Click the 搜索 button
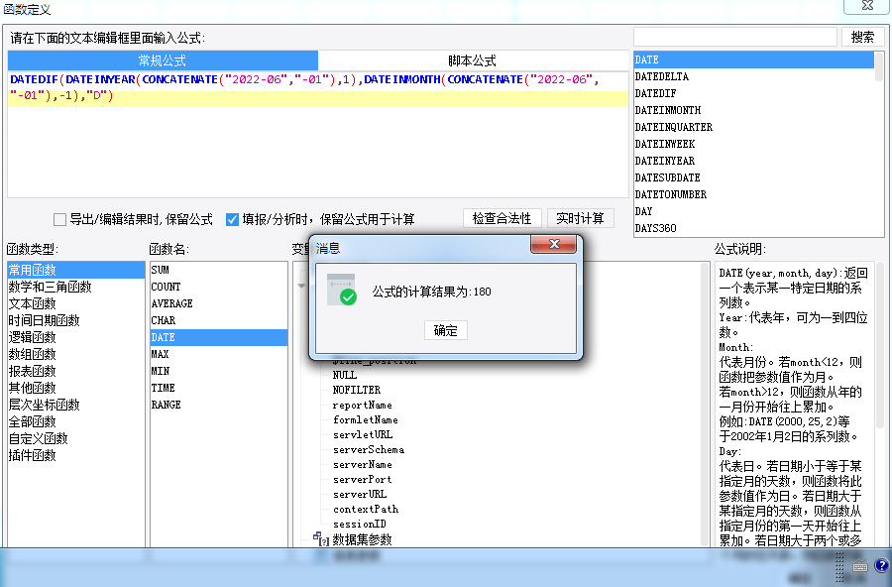 click(x=862, y=37)
